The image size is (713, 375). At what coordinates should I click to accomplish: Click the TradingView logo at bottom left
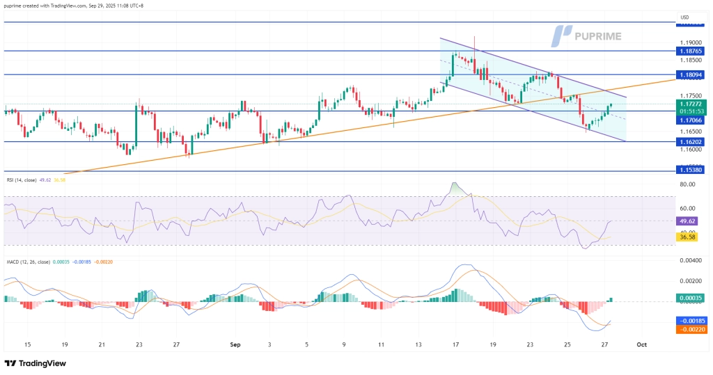(36, 363)
